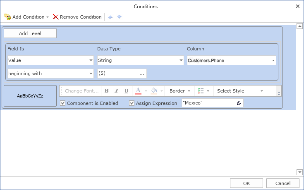The height and width of the screenshot is (190, 304).
Task: Toggle underline formatting
Action: tap(126, 91)
